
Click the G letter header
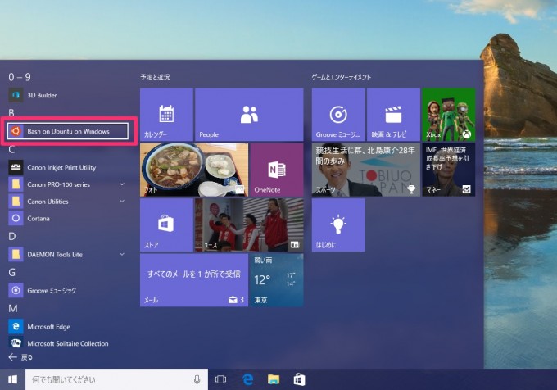(12, 273)
